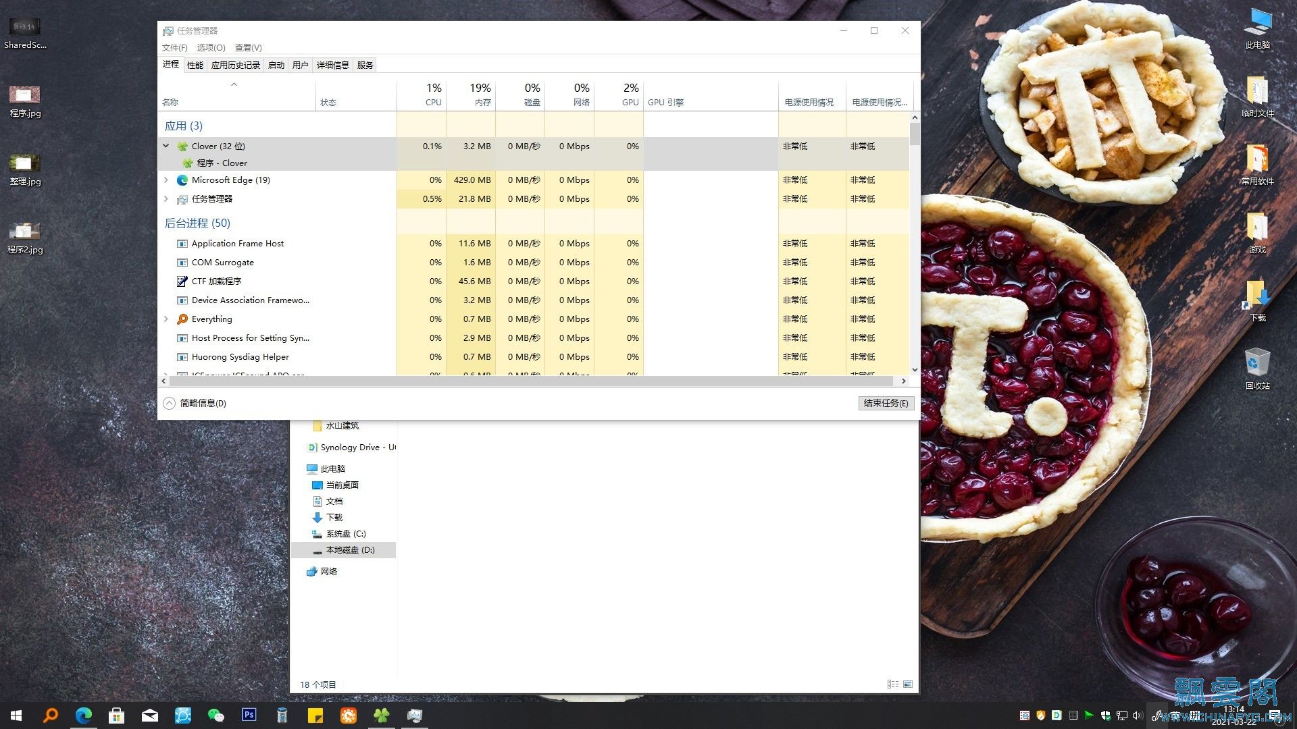Open Microsoft Edge from the taskbar
Image resolution: width=1297 pixels, height=729 pixels.
[x=84, y=715]
